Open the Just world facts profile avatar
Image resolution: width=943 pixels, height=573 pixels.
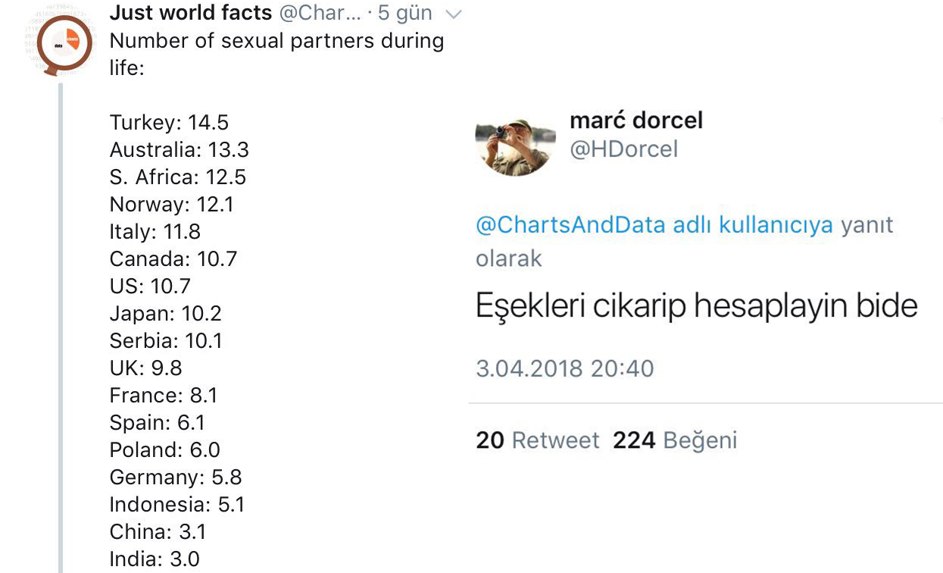click(x=64, y=45)
